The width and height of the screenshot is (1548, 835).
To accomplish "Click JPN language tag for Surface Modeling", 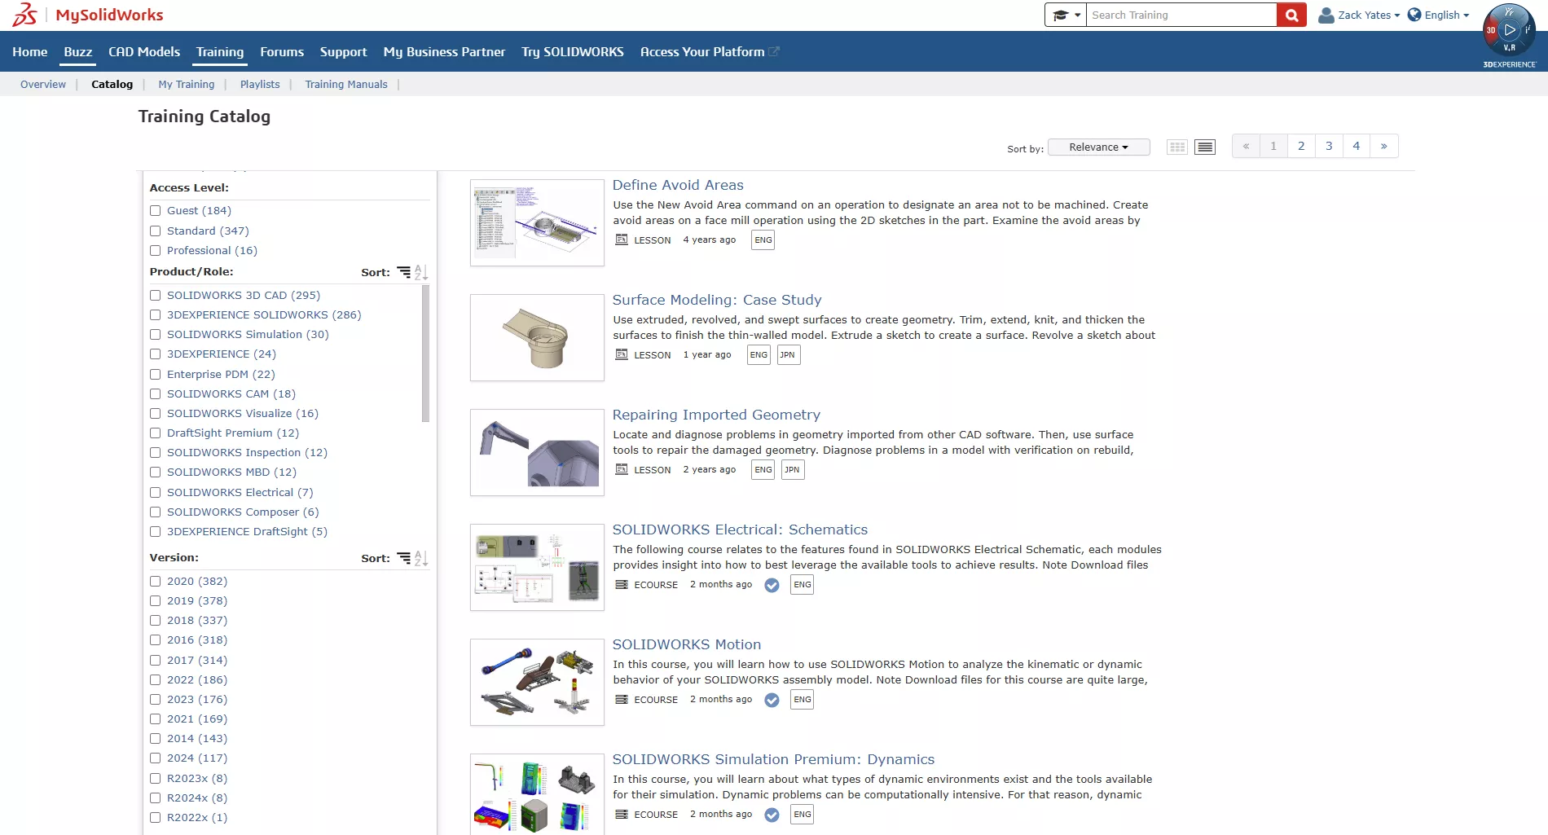I will [x=788, y=354].
